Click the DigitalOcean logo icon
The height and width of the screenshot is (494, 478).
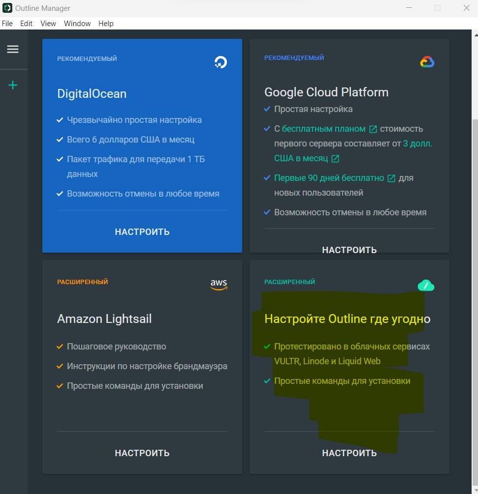(221, 62)
